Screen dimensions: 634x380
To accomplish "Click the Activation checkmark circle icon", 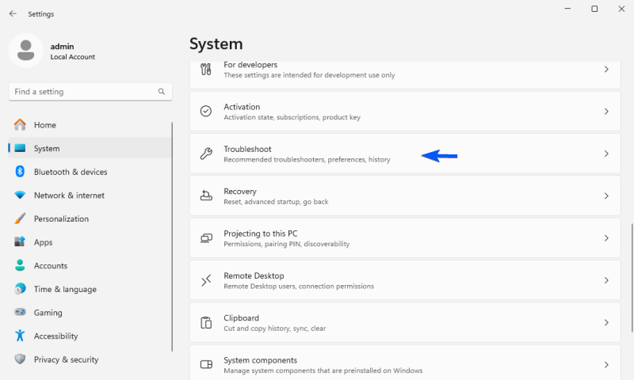I will point(206,112).
